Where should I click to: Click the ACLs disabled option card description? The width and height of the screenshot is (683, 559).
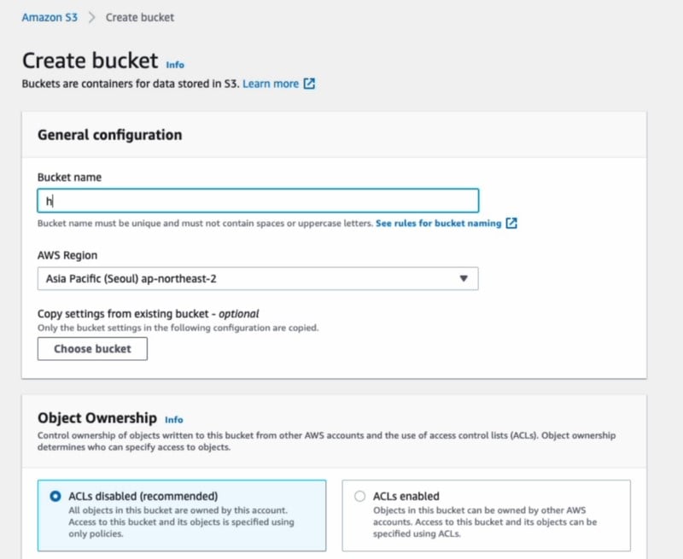181,522
